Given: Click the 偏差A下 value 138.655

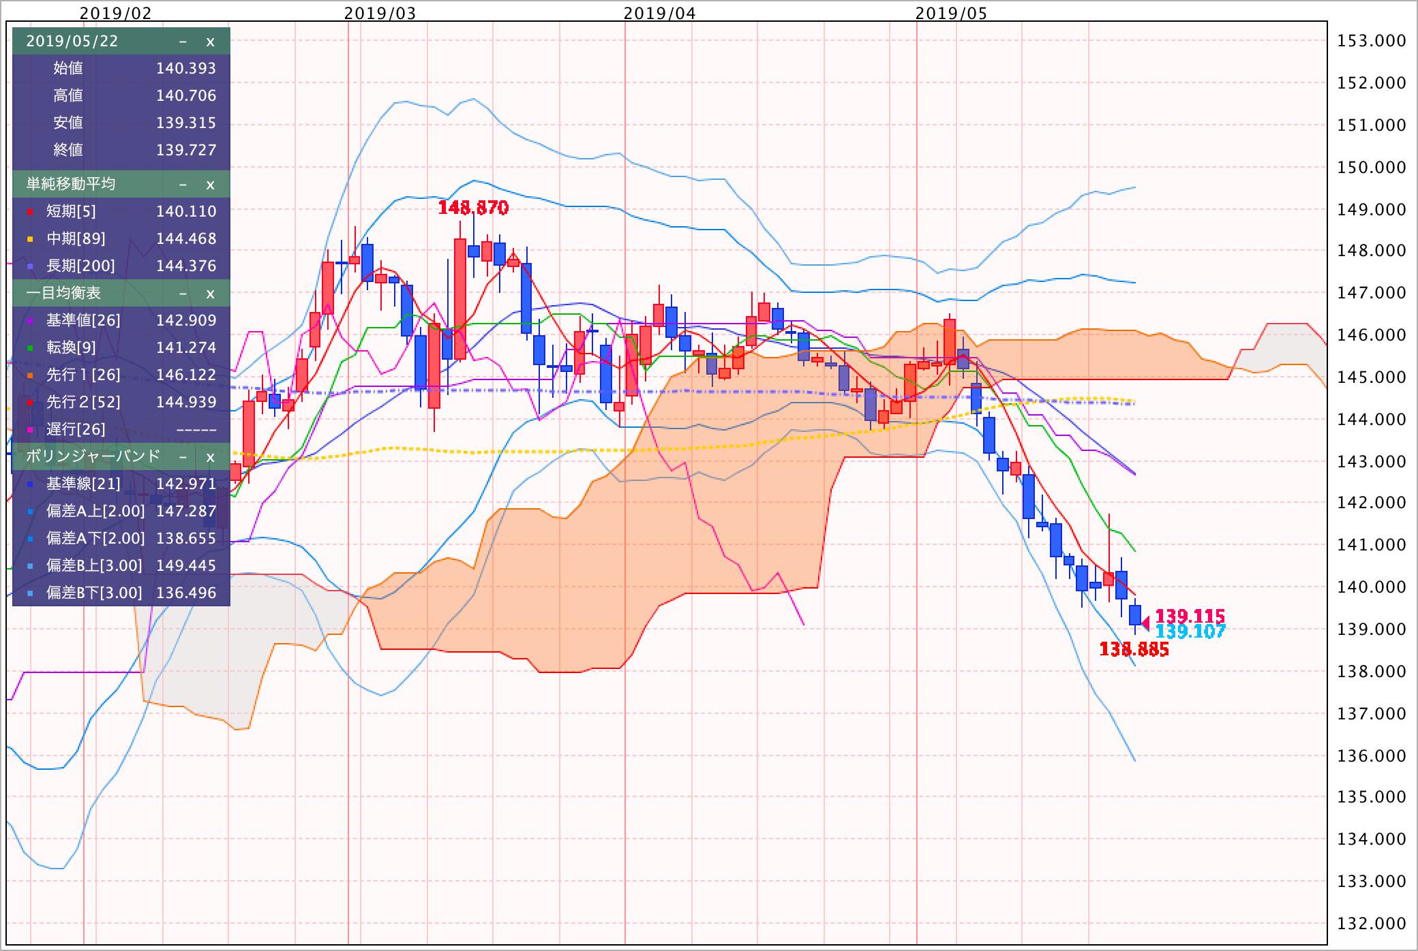Looking at the screenshot, I should [186, 539].
